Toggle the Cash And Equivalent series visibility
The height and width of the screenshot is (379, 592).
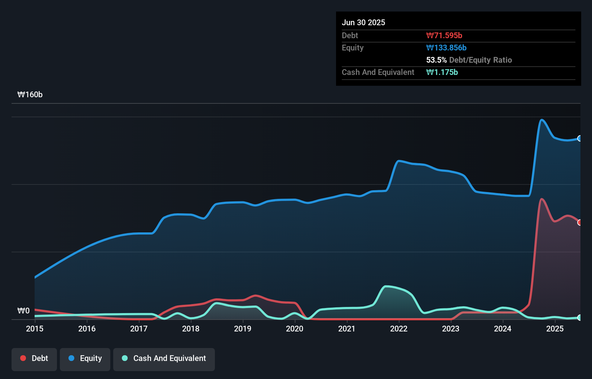[164, 358]
